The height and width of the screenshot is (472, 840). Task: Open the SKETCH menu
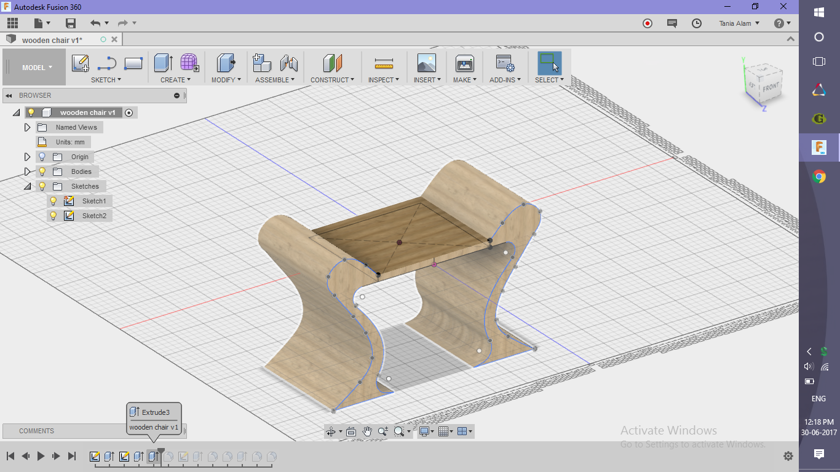(106, 80)
